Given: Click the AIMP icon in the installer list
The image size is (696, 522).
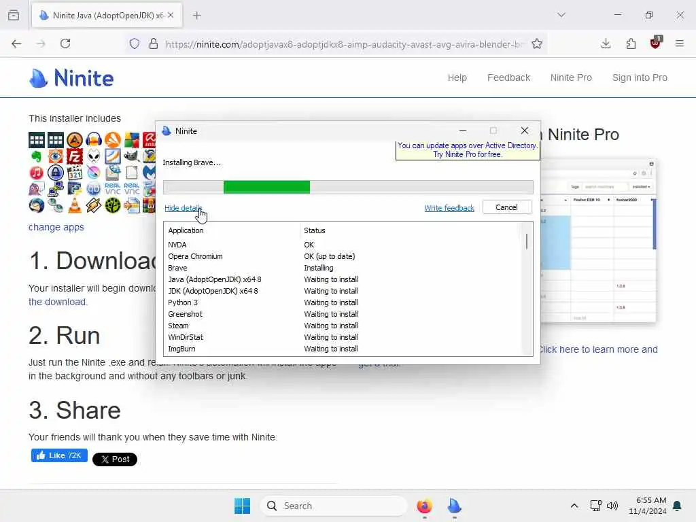Looking at the screenshot, I should click(75, 140).
